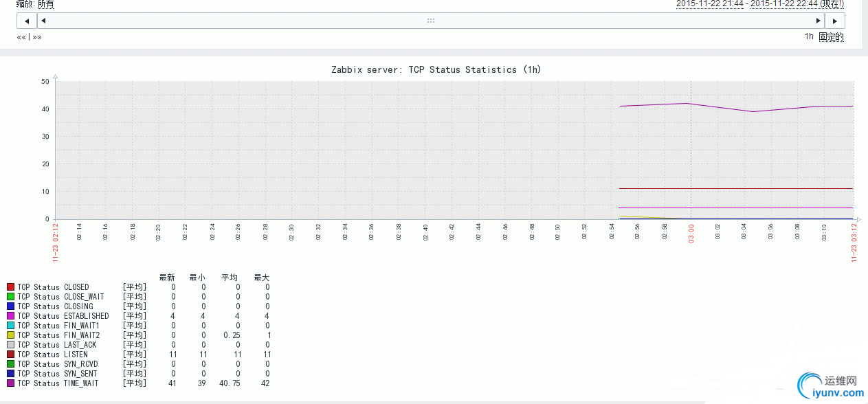Click the 最新 column header
Screen dimensions: 868x404
[167, 278]
